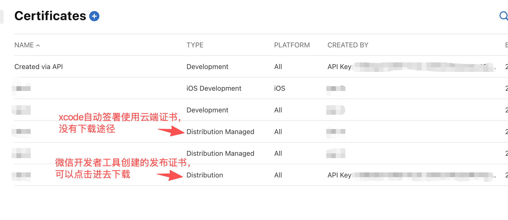Sort certificates by the NAME column

coord(27,45)
